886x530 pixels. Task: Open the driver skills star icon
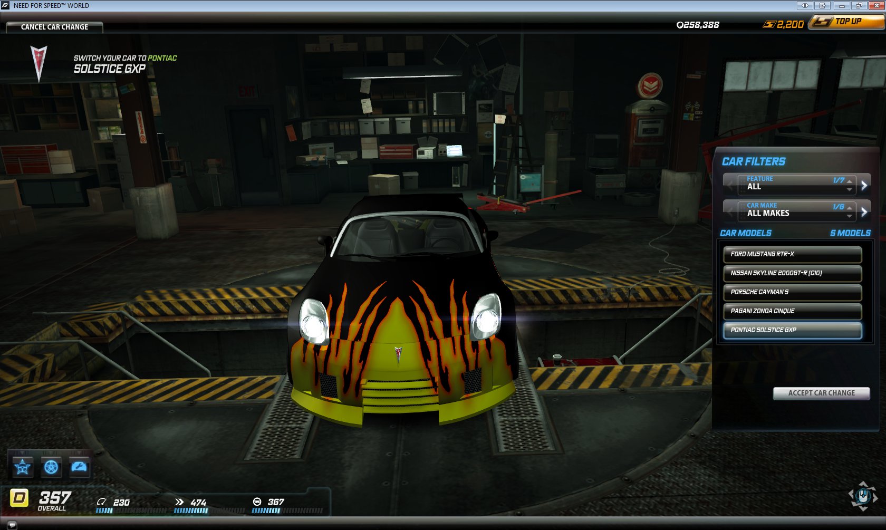(x=23, y=467)
